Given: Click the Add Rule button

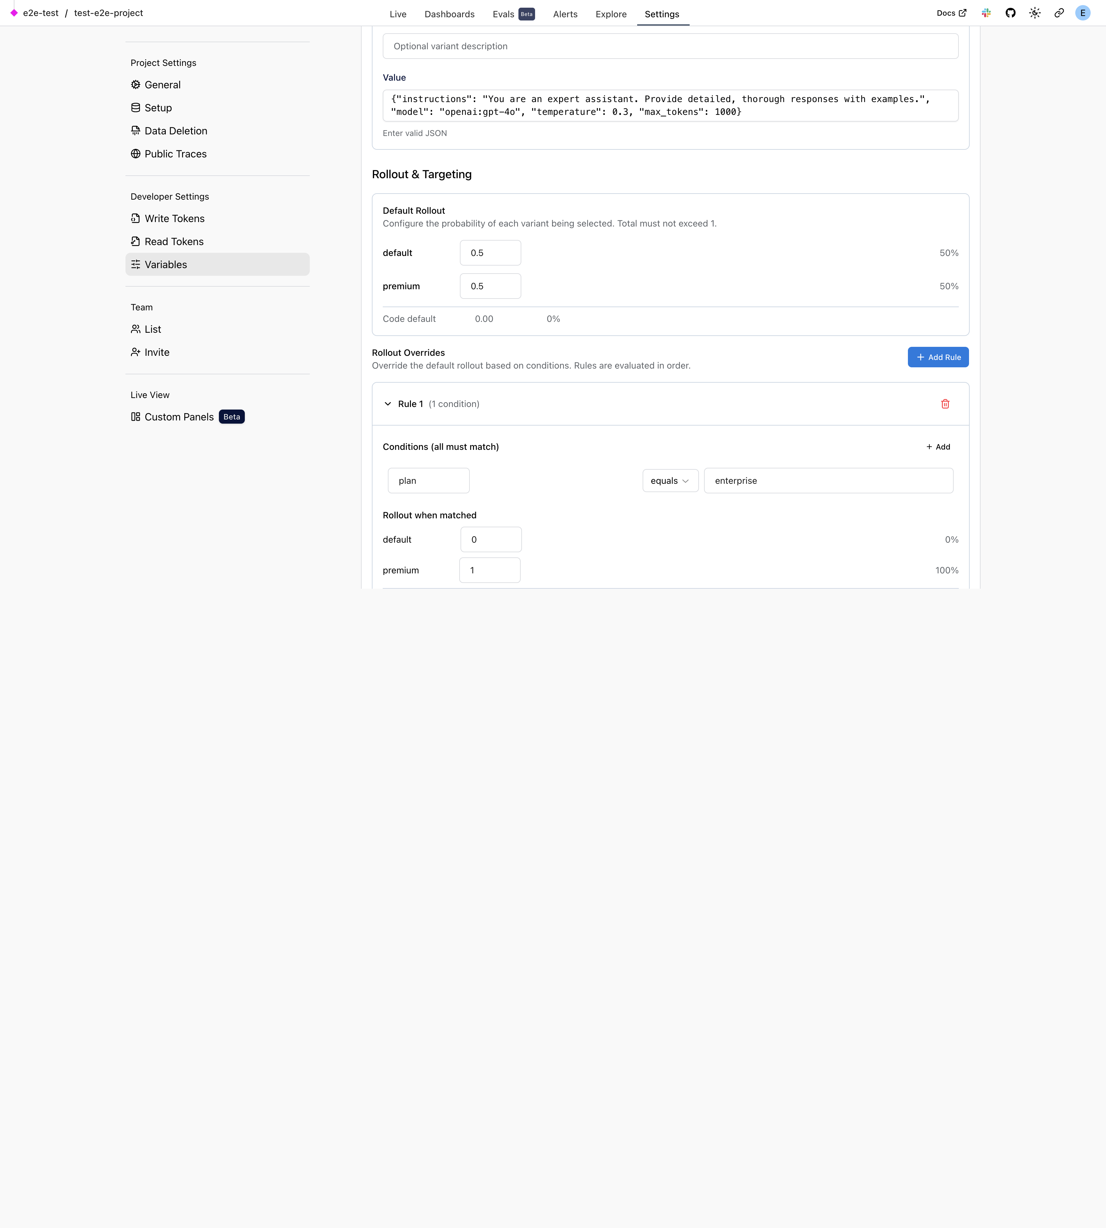Looking at the screenshot, I should click(x=938, y=357).
